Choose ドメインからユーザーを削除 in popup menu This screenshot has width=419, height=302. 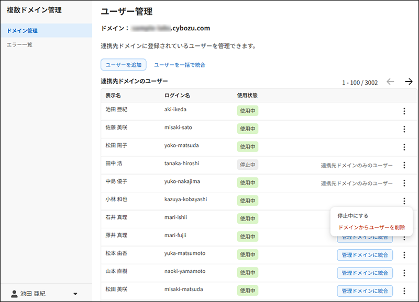click(x=371, y=227)
